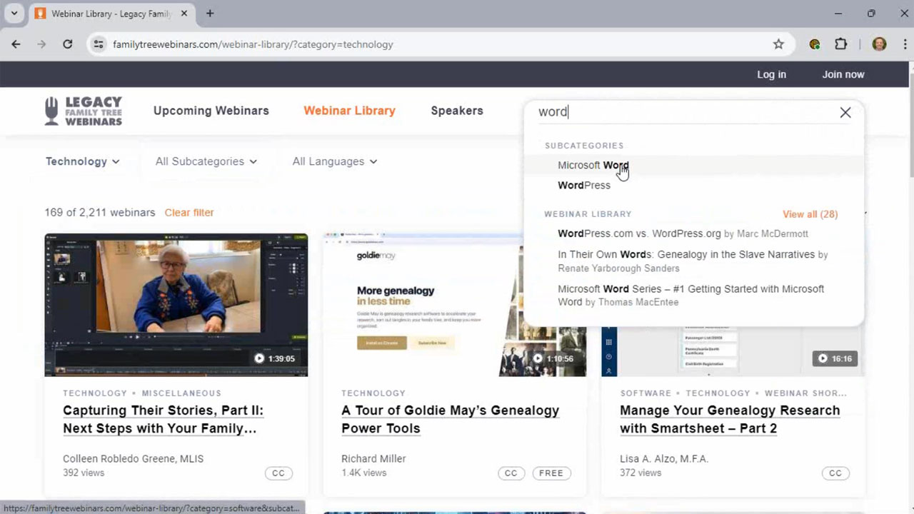The width and height of the screenshot is (914, 514).
Task: Open View all 28 search results
Action: (810, 214)
